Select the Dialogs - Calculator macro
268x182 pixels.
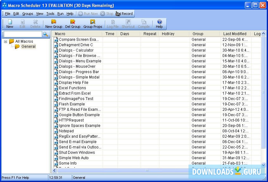[x=76, y=50]
